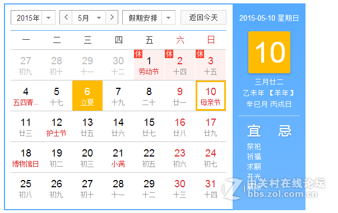The height and width of the screenshot is (213, 338).
Task: Select May 31 十四
Action: (211, 188)
